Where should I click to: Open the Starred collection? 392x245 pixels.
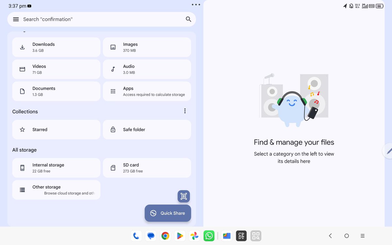point(56,130)
